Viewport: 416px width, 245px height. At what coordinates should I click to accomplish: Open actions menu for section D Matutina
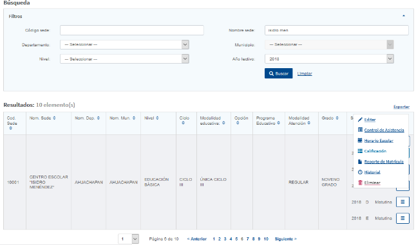pos(402,202)
